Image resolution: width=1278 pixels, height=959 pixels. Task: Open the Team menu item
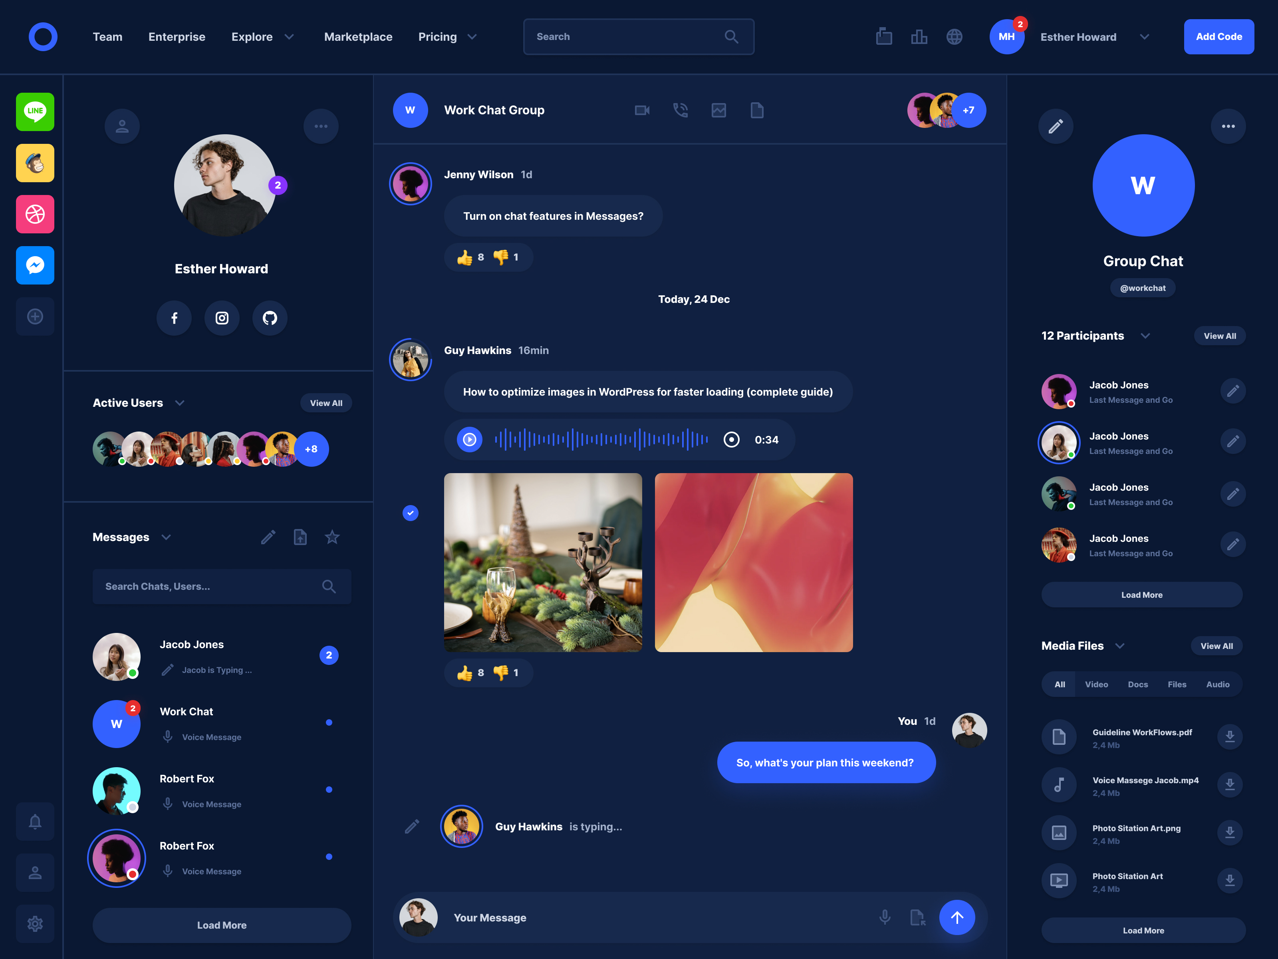[x=107, y=36]
